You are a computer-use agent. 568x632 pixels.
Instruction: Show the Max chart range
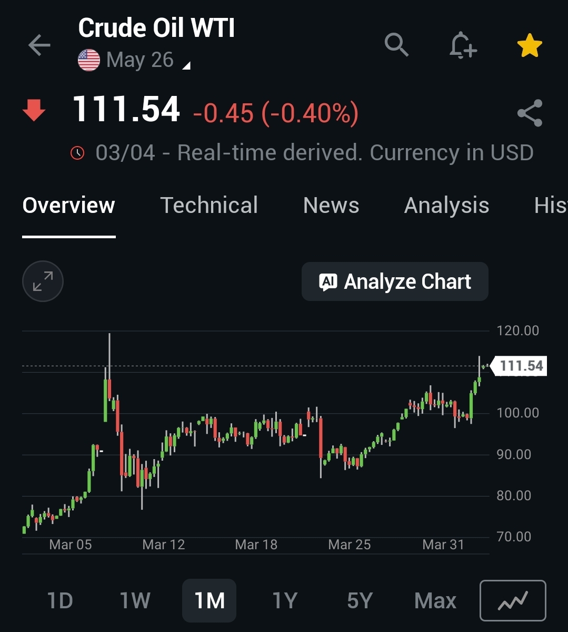(435, 600)
